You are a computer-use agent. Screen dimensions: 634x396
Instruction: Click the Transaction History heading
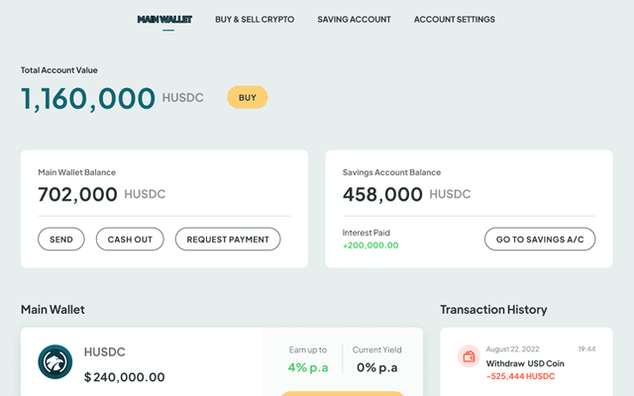coord(493,310)
